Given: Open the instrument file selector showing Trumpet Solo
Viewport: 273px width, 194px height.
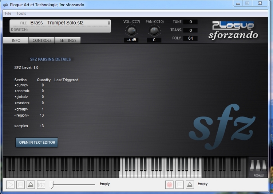Looking at the screenshot, I should click(60, 23).
